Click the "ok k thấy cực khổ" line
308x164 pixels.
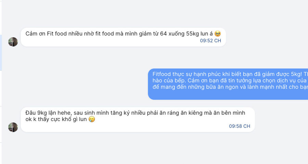click(x=51, y=119)
